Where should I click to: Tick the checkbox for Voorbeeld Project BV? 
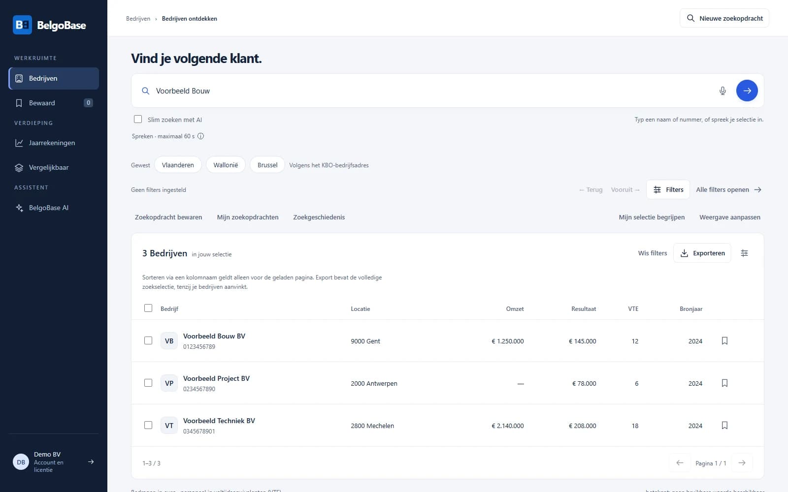[x=148, y=383]
